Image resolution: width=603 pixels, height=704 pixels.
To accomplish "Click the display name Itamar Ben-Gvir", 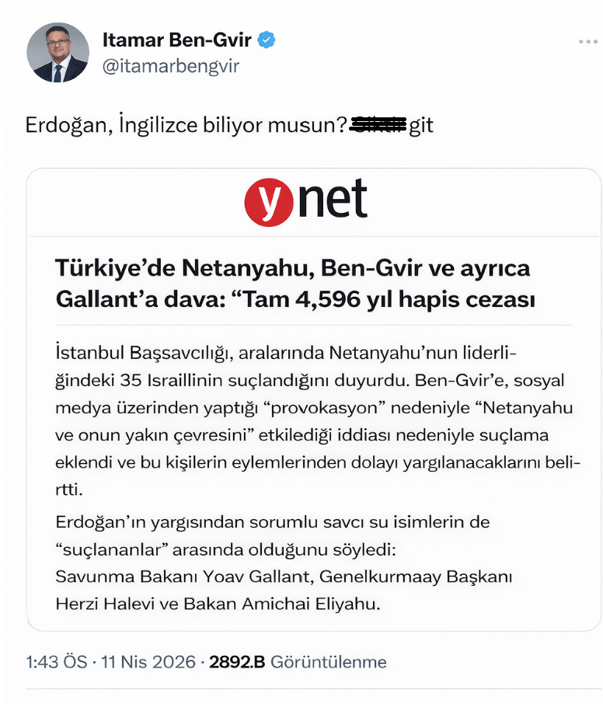I will (177, 40).
